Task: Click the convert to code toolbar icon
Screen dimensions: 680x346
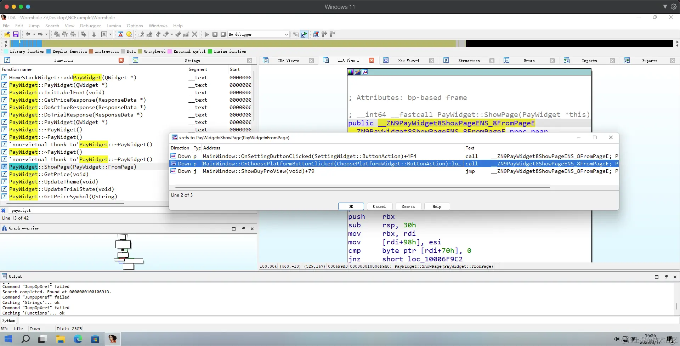Action: pyautogui.click(x=141, y=34)
